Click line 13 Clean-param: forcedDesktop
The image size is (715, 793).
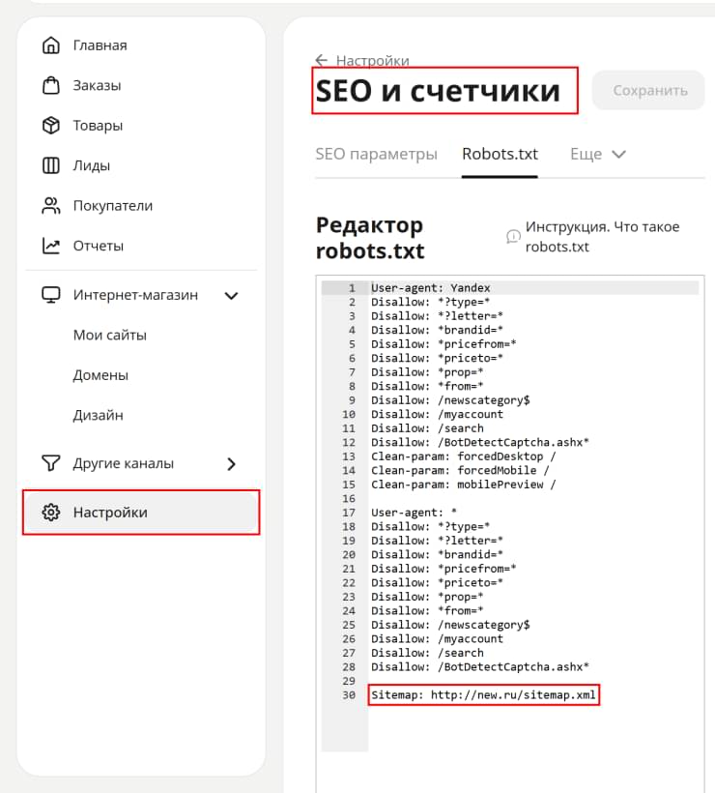point(464,456)
